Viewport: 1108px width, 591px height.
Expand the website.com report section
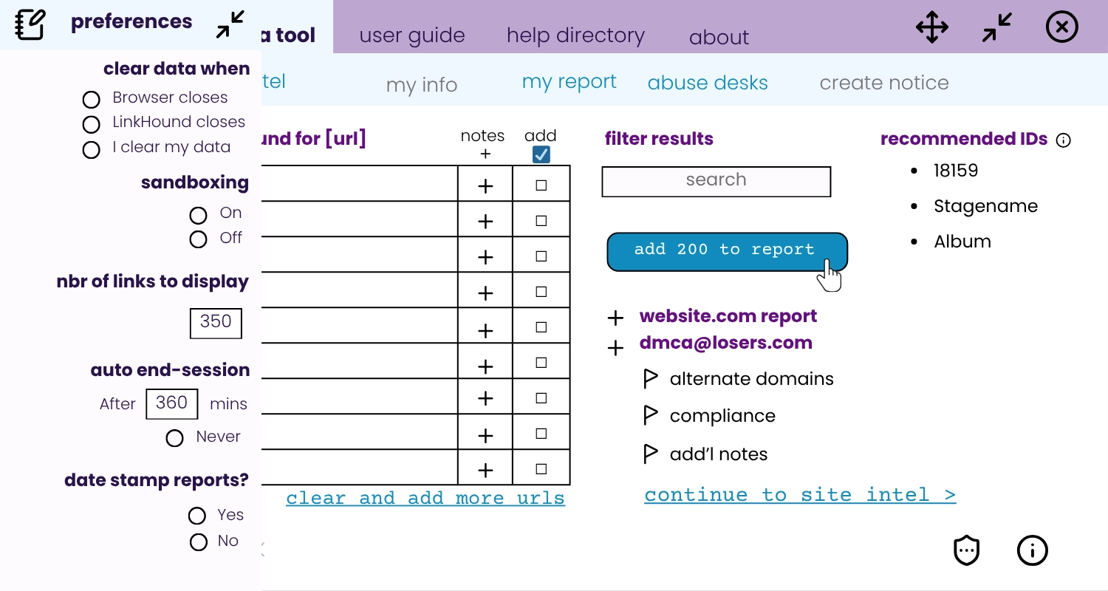pos(615,318)
